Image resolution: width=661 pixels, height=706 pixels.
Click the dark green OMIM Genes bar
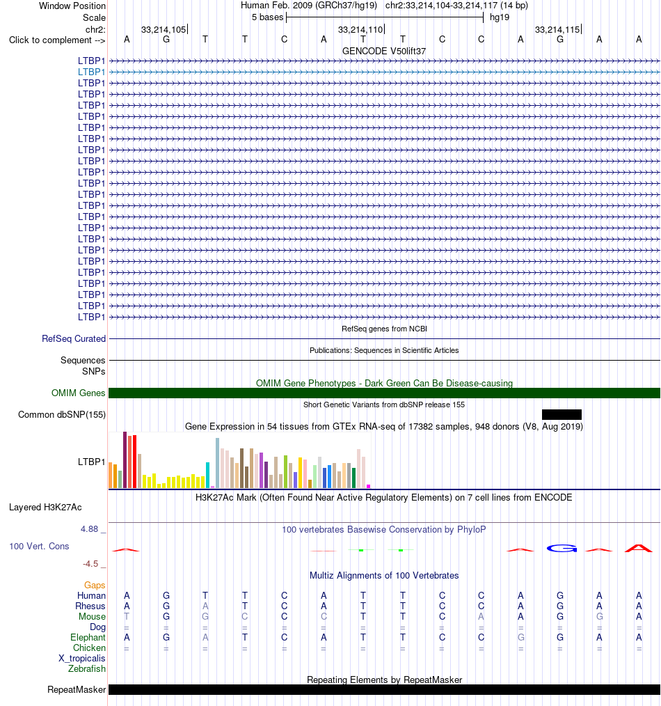click(384, 393)
